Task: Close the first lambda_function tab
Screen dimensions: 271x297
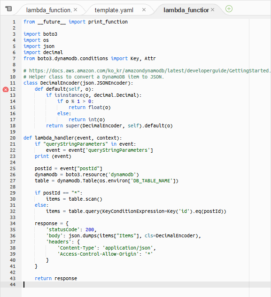Action: (x=75, y=10)
